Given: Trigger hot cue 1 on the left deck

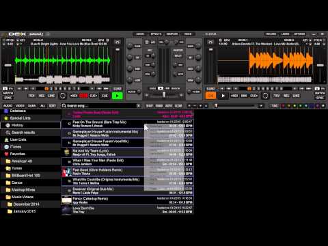Looking at the screenshot, I should click(x=46, y=89).
